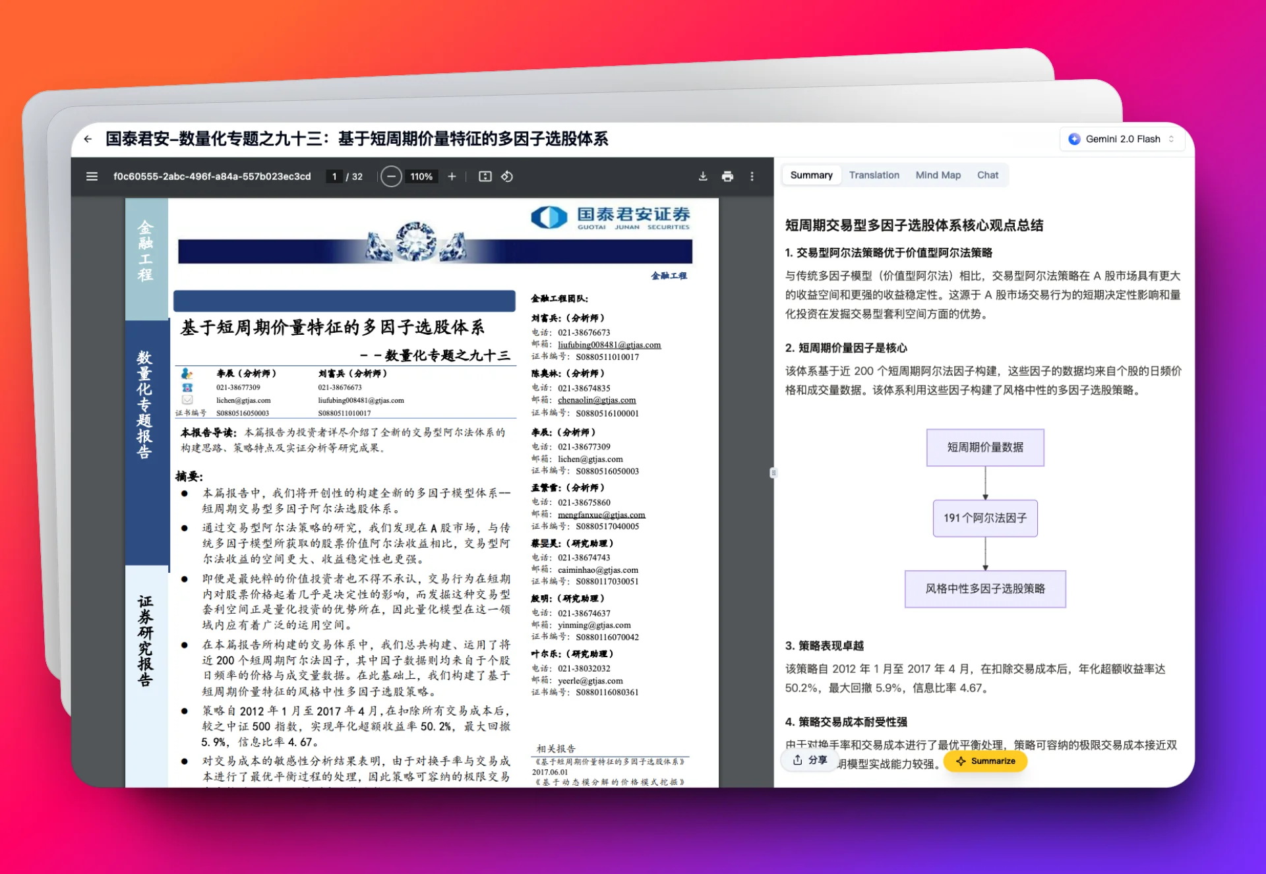The image size is (1266, 874).
Task: Download the PDF file
Action: (x=703, y=177)
